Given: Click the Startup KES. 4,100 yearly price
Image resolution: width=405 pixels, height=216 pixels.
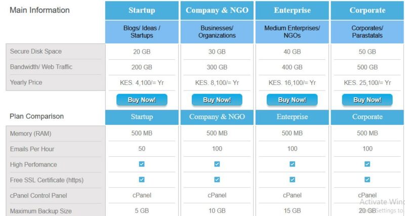Looking at the screenshot, I should 142,83.
